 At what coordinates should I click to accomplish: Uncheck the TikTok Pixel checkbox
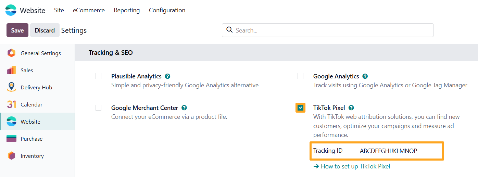[x=300, y=108]
